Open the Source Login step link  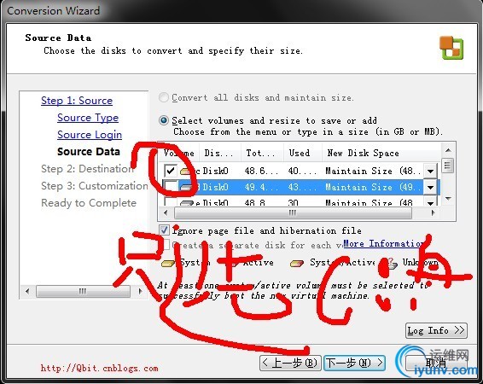click(x=90, y=135)
